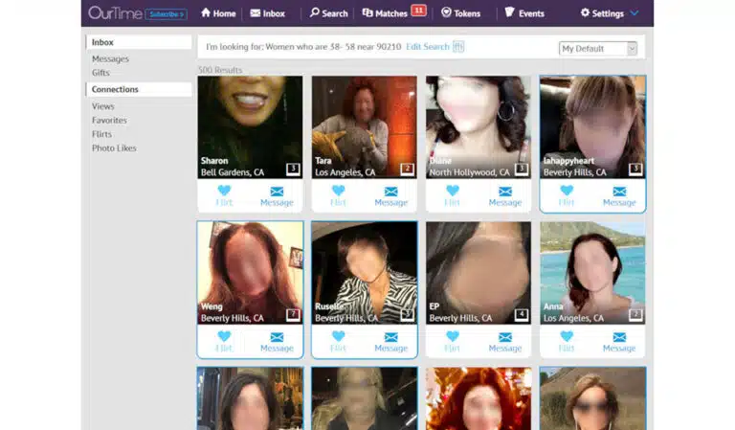This screenshot has height=430, width=735.
Task: Click the filter icon beside Edit Search
Action: (458, 47)
